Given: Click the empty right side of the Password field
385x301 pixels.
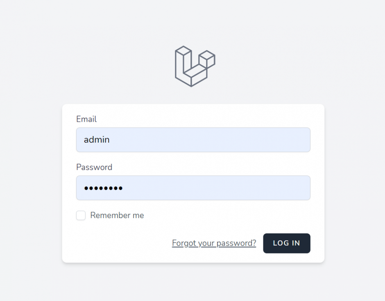Looking at the screenshot, I should click(x=245, y=188).
